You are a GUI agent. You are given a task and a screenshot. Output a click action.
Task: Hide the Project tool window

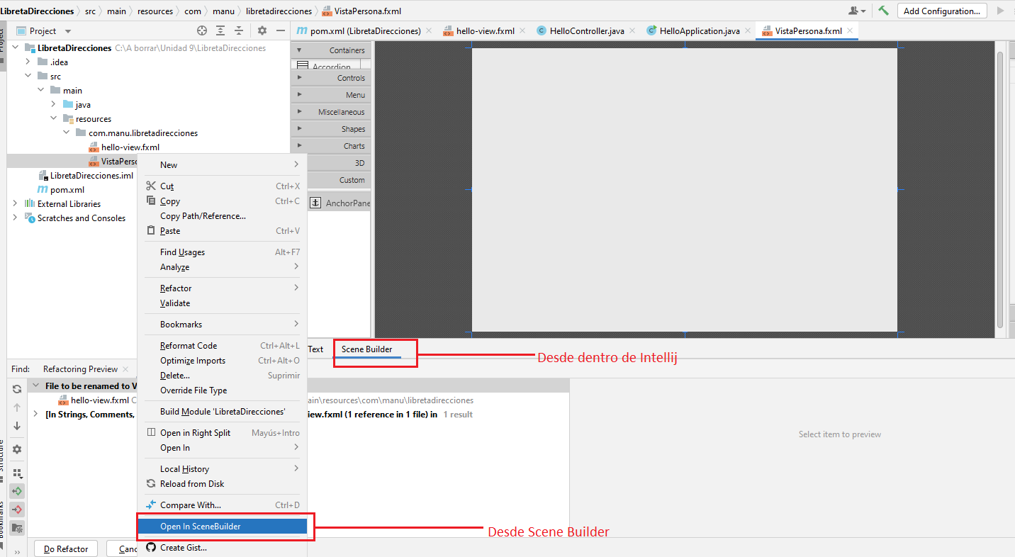[281, 30]
